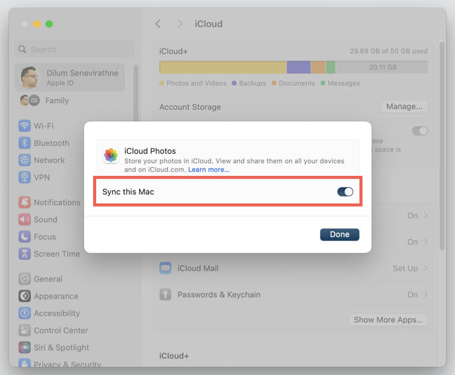Click On next to Passwords & Keychain
The image size is (455, 375).
[x=412, y=295]
